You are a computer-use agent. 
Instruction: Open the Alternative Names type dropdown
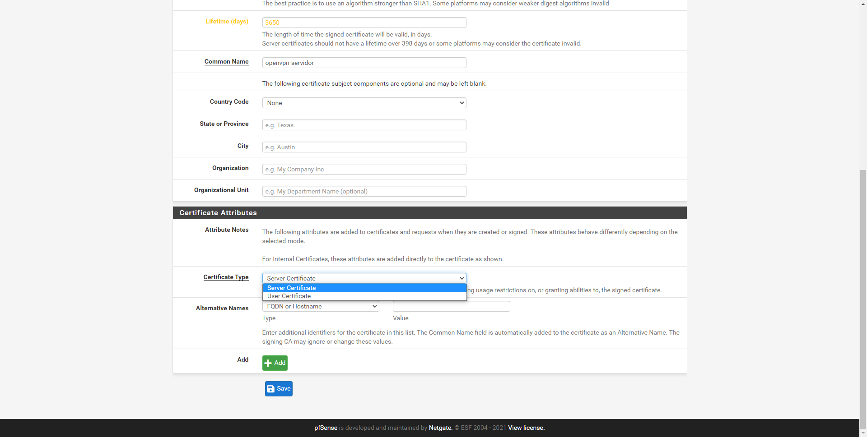click(x=321, y=306)
